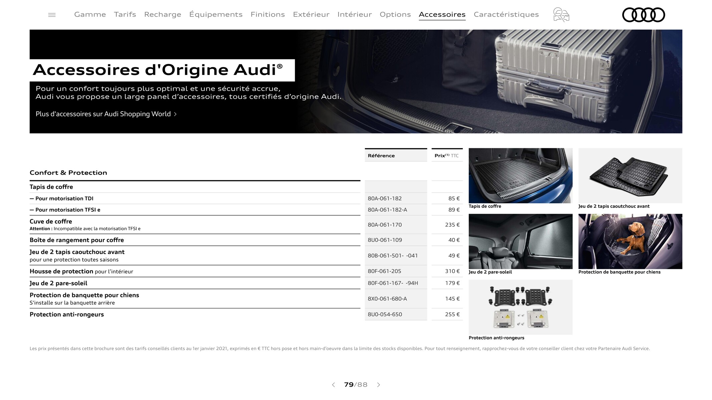Click the Tapis de coffre thumbnail

520,176
